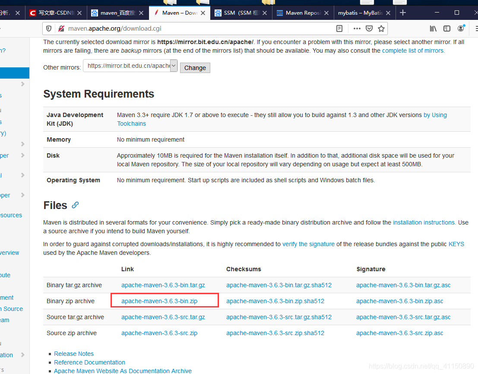Screen dimensions: 478x374
Task: Open Firefox account icon
Action: 461,29
